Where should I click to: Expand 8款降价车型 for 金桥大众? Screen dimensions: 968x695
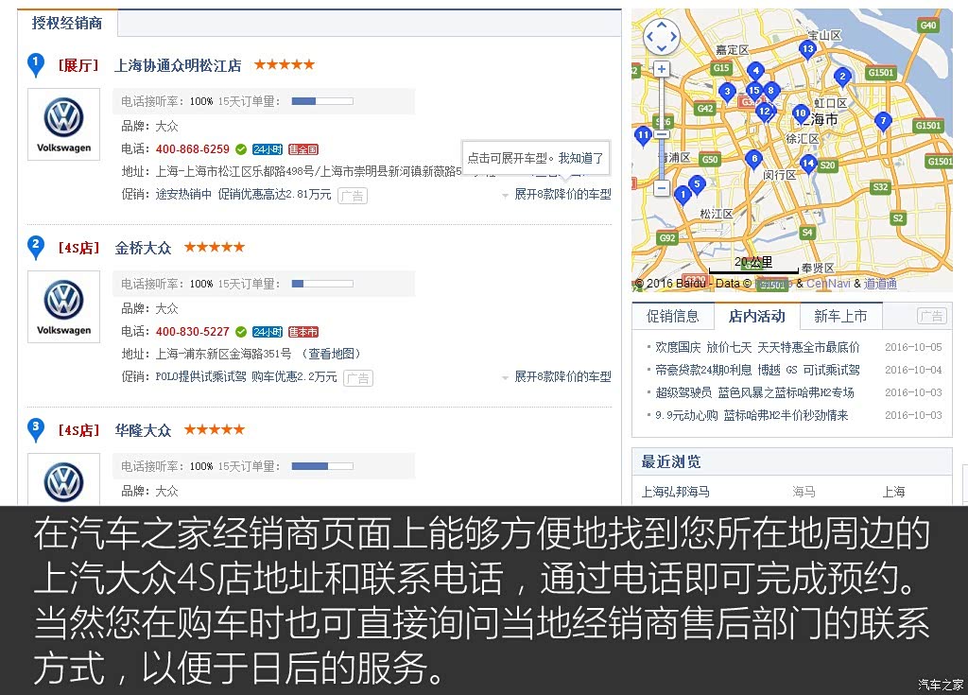tap(557, 376)
